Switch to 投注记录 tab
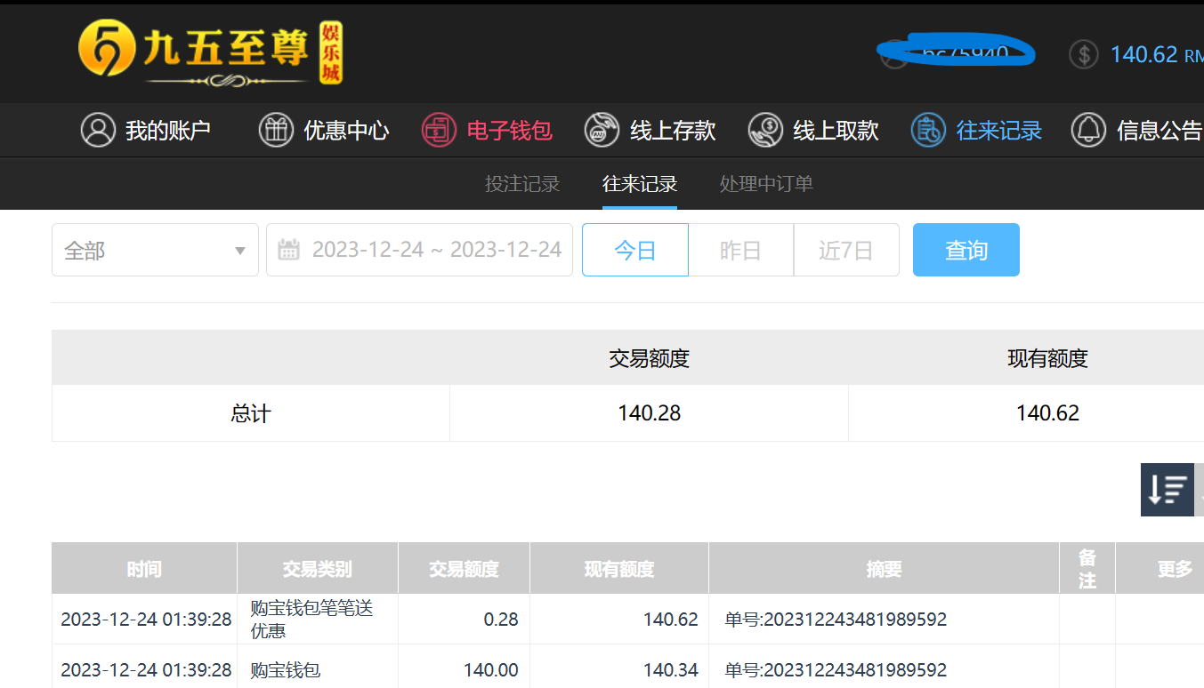This screenshot has width=1204, height=688. click(522, 184)
